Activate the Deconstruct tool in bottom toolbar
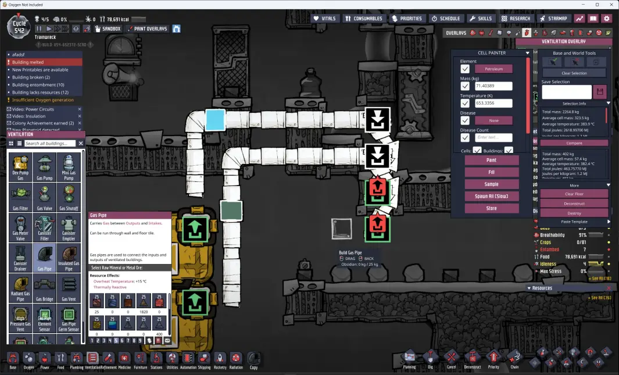This screenshot has width=619, height=375. coord(472,358)
